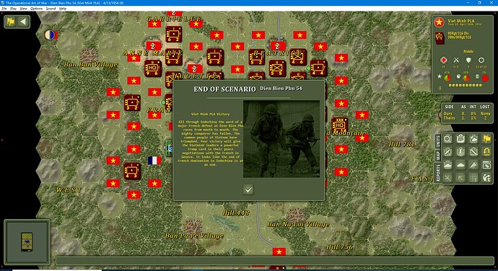Confirm the End of Scenario dialog checkmark
498x271 pixels.
[x=248, y=190]
